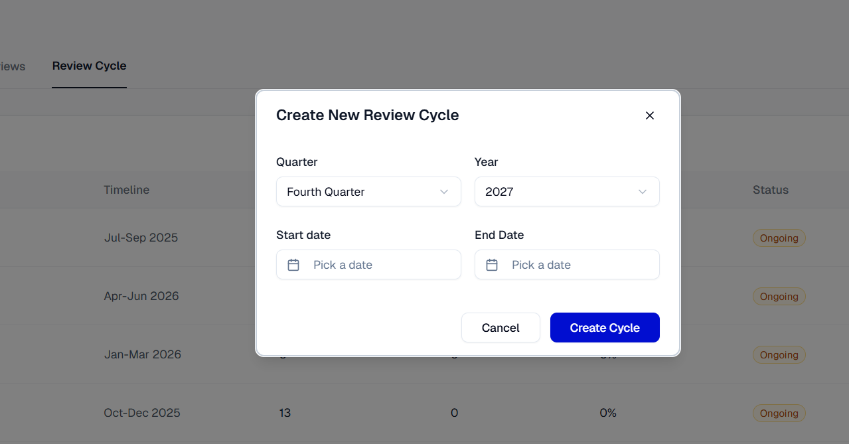Click the Ongoing badge for Jul-Sep 2025

click(x=779, y=238)
